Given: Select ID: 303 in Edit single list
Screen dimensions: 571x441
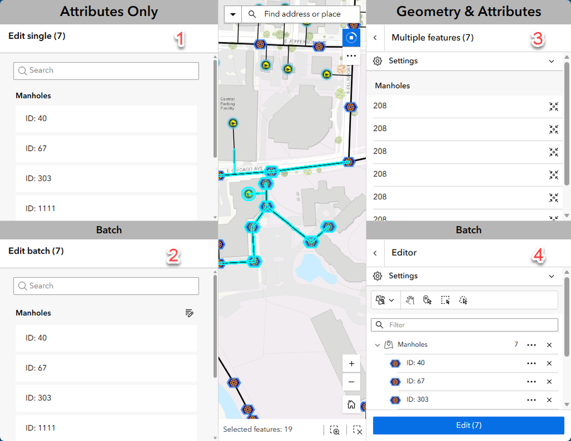Looking at the screenshot, I should tap(106, 179).
